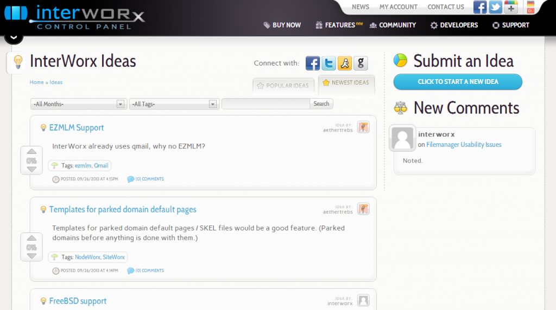Open Contact Us link

(x=446, y=7)
